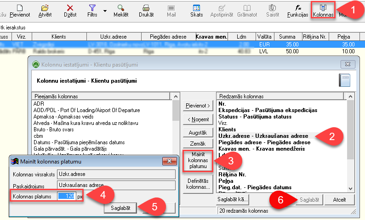Screen dimensions: 365x220
Task: Click the Rēķina Nr. column header
Action: [314, 37]
